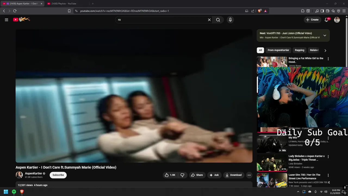Select the From AspenKartier chip
348x196 pixels.
point(278,50)
